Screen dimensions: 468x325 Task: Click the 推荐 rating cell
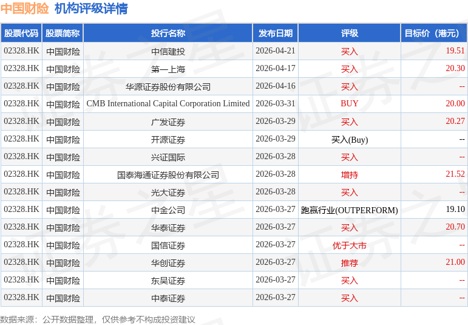350,263
